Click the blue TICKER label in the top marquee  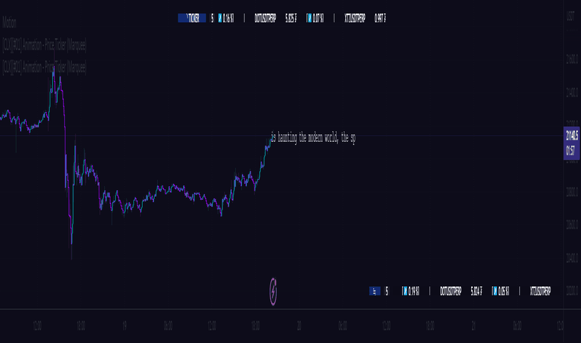click(192, 18)
